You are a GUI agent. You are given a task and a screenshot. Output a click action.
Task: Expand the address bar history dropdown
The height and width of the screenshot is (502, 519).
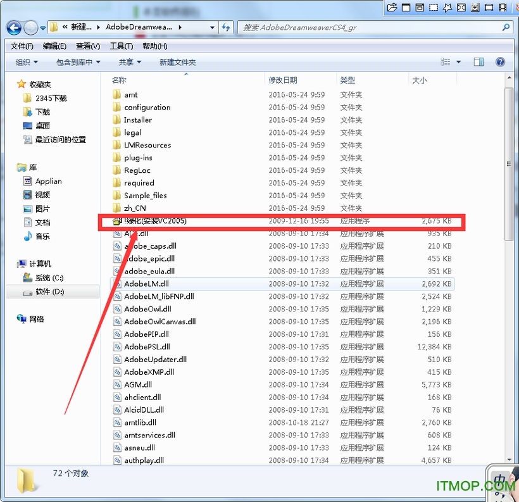212,27
